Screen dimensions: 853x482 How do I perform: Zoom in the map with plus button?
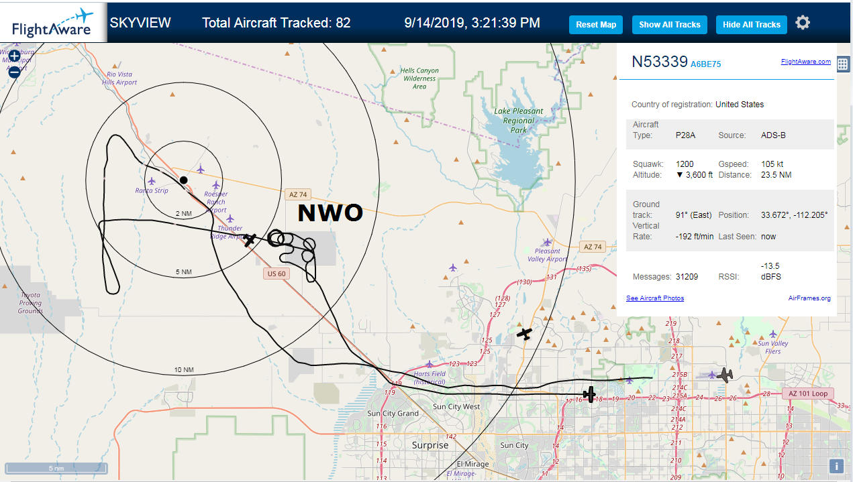pos(14,56)
